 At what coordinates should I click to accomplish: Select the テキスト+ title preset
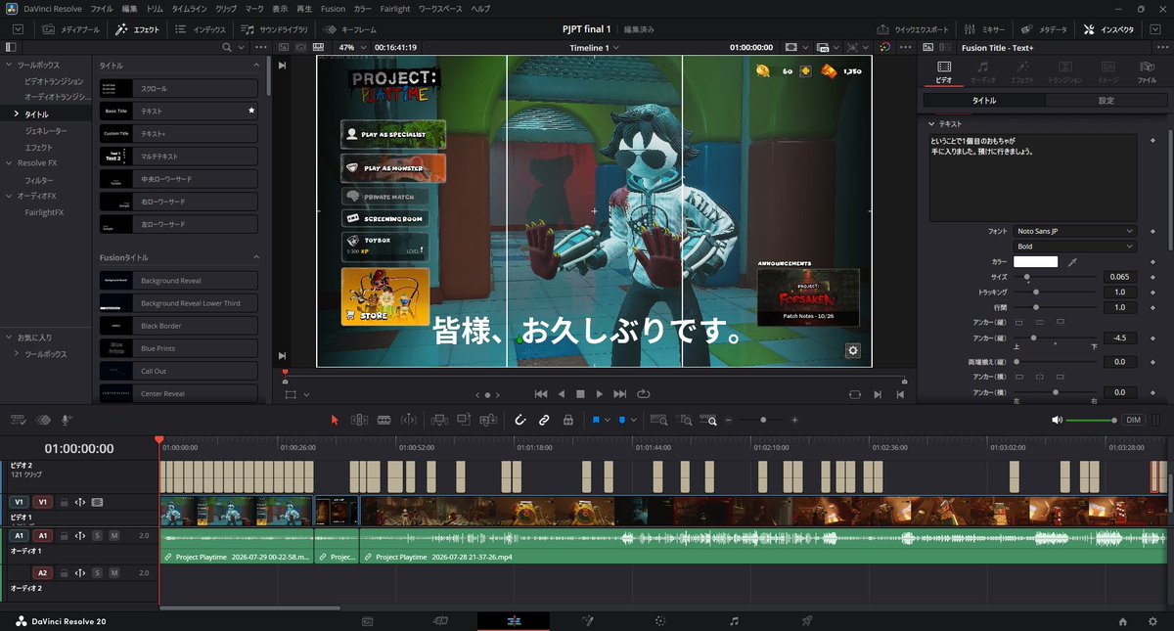(178, 134)
